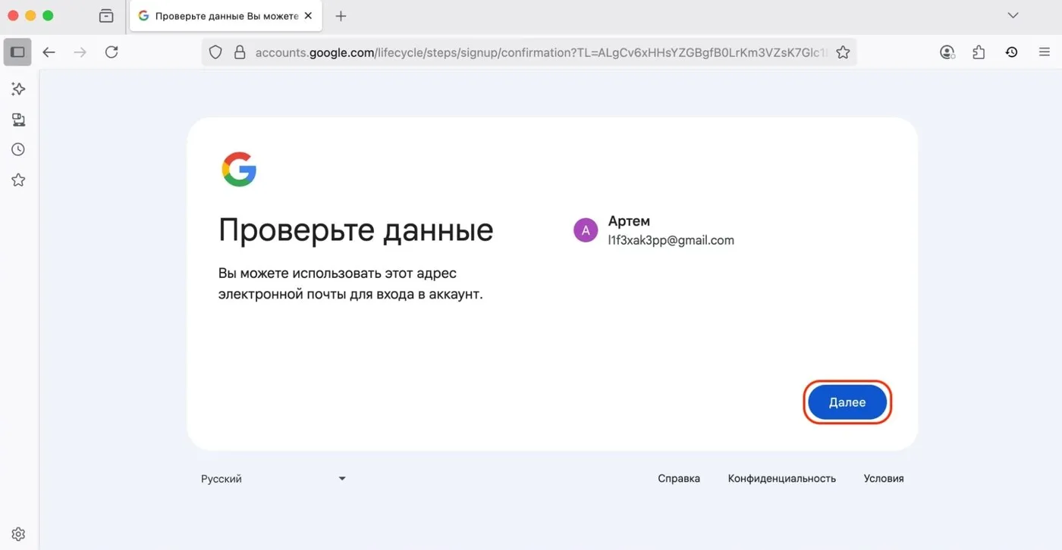Click the name Артем
Viewport: 1062px width, 550px height.
tap(629, 221)
